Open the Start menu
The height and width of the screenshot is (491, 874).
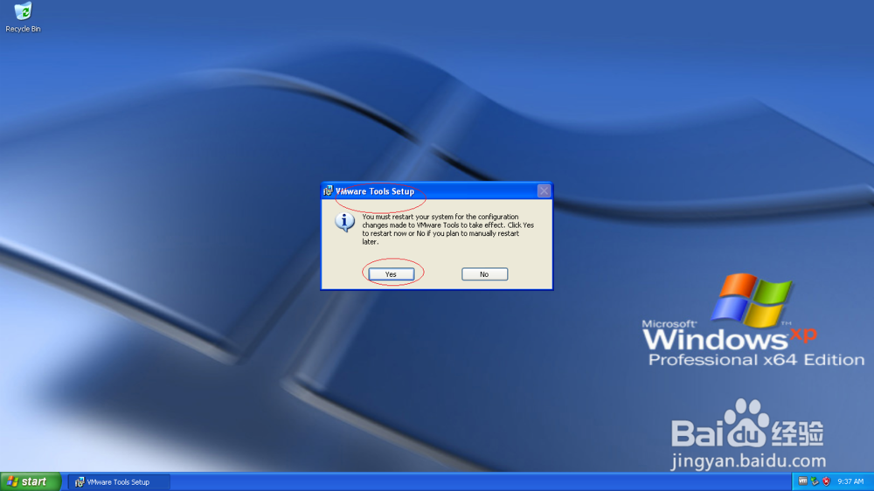click(30, 481)
